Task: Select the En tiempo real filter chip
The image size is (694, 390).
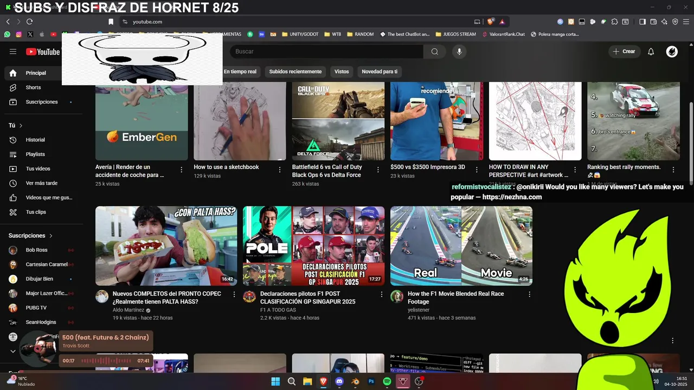Action: (x=240, y=71)
